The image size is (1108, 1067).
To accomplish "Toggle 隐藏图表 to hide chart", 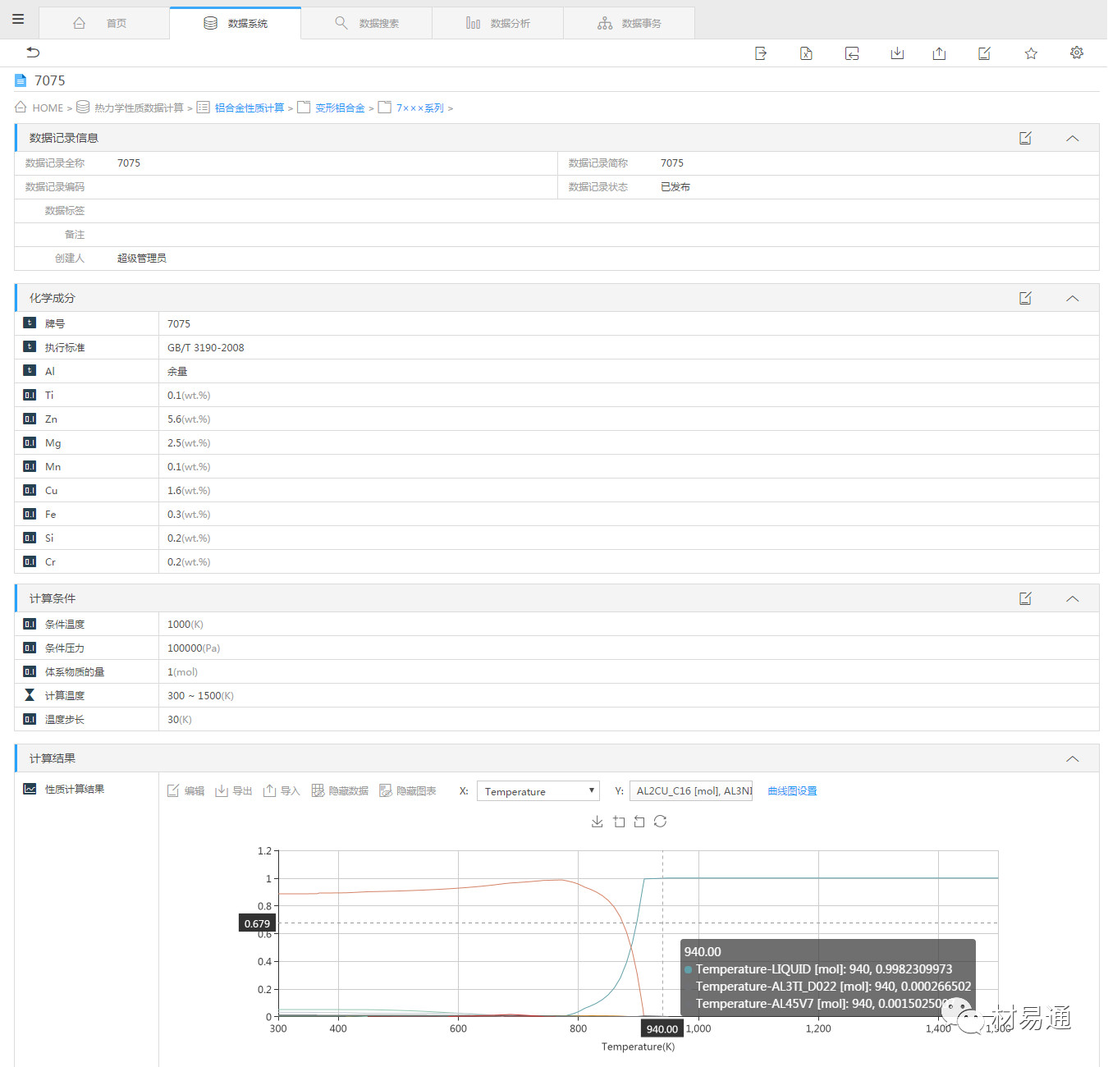I will (408, 791).
